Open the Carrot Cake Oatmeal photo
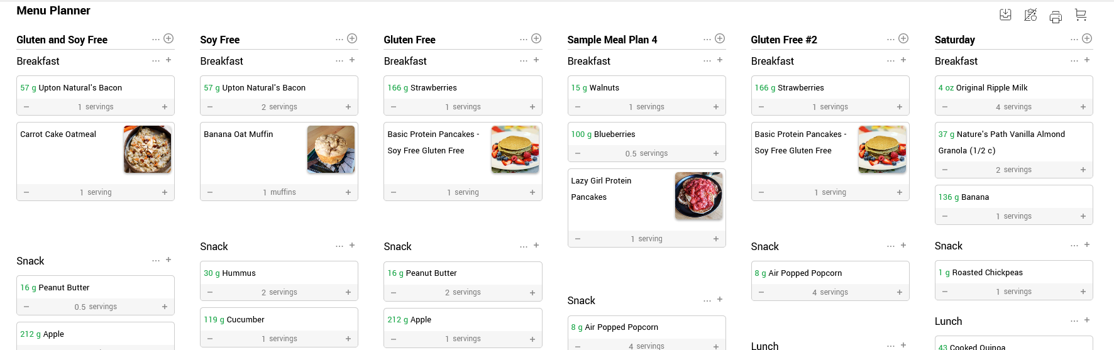This screenshot has height=350, width=1114. tap(147, 149)
